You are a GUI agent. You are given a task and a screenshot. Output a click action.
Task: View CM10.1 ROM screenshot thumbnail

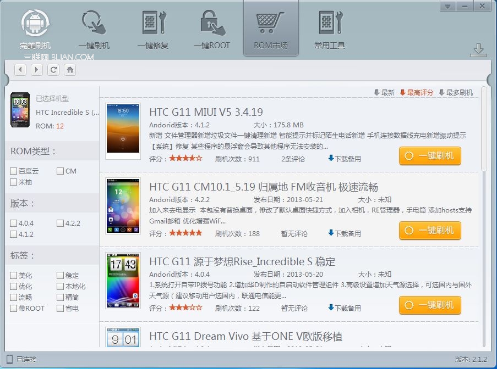click(x=123, y=206)
